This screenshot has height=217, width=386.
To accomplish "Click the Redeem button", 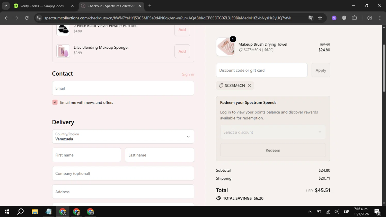I will pos(273,150).
